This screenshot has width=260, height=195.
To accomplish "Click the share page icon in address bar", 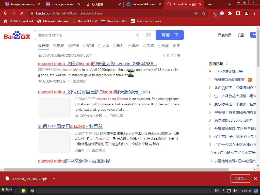I will (196, 13).
